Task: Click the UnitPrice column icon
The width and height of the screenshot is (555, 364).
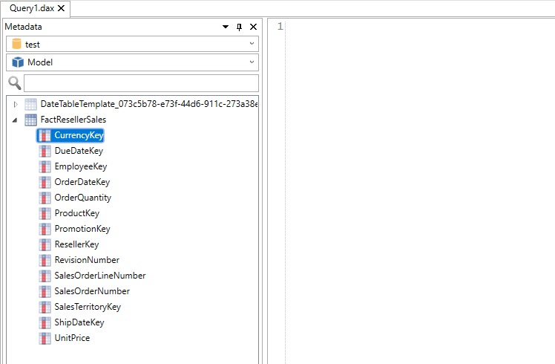Action: pyautogui.click(x=45, y=338)
